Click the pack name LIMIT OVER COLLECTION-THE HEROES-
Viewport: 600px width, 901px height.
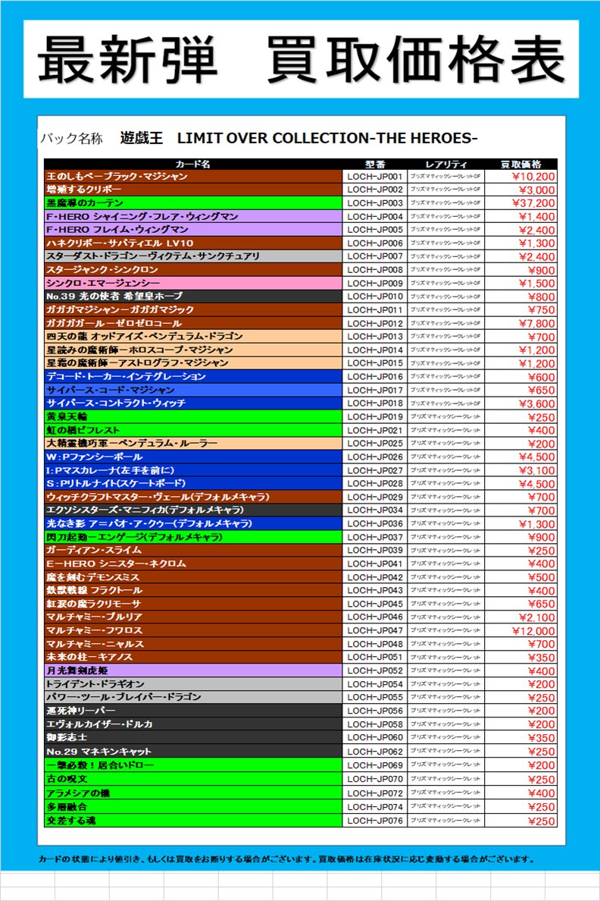pos(327,138)
